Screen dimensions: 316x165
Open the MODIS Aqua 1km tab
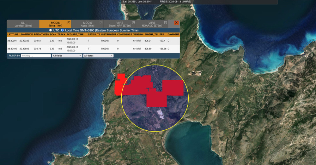(x=88, y=24)
